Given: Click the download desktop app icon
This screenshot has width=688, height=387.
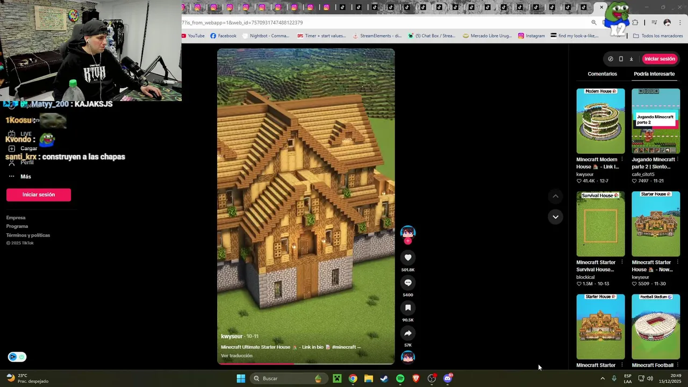Looking at the screenshot, I should click(631, 59).
